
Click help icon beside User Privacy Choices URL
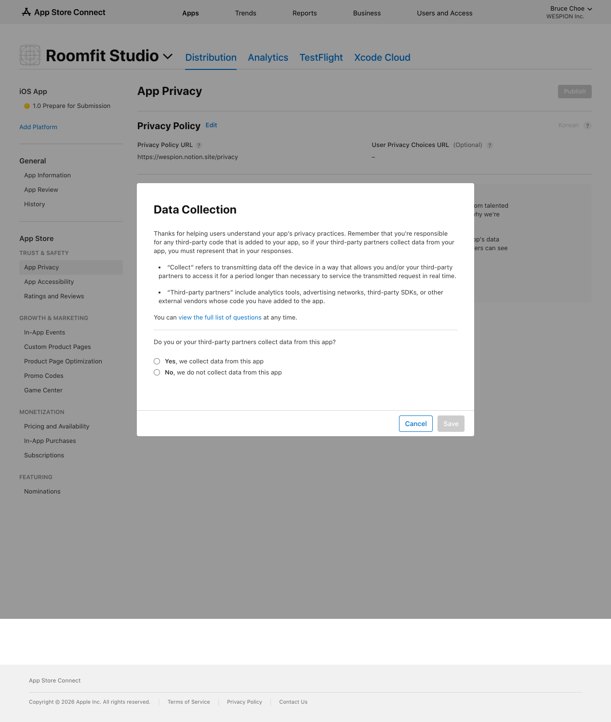[490, 146]
